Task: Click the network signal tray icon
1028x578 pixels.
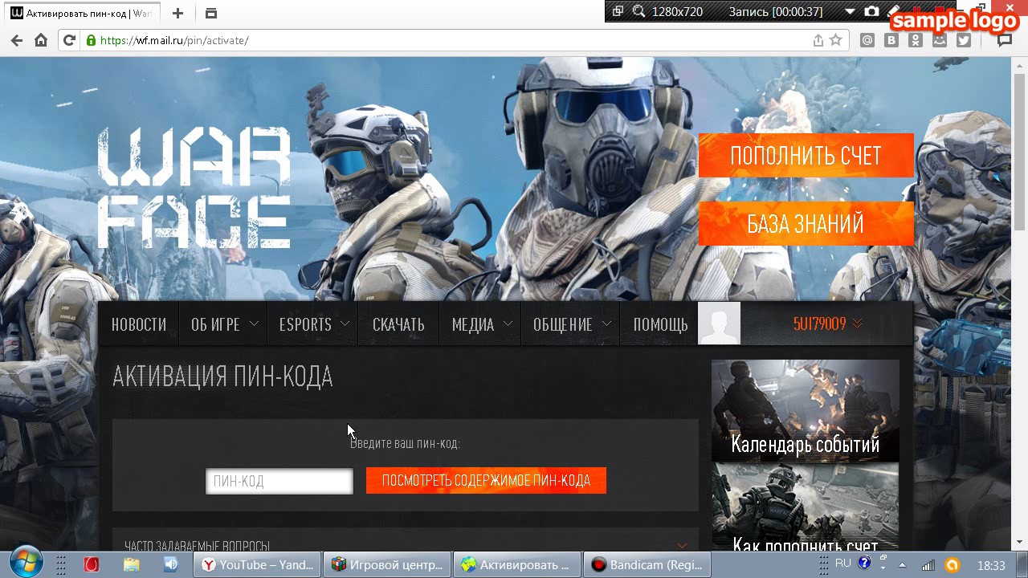Action: click(x=928, y=565)
